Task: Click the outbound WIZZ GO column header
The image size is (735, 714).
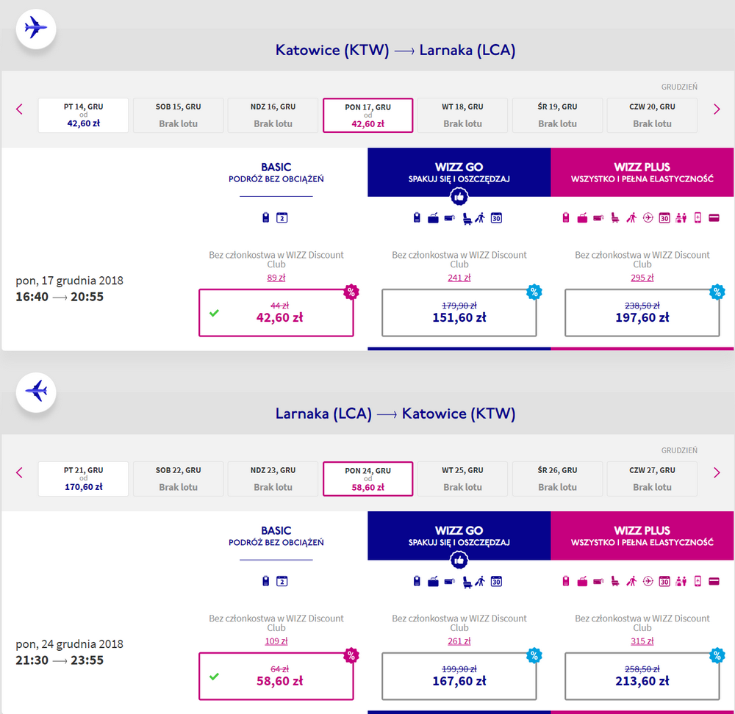Action: 459,173
